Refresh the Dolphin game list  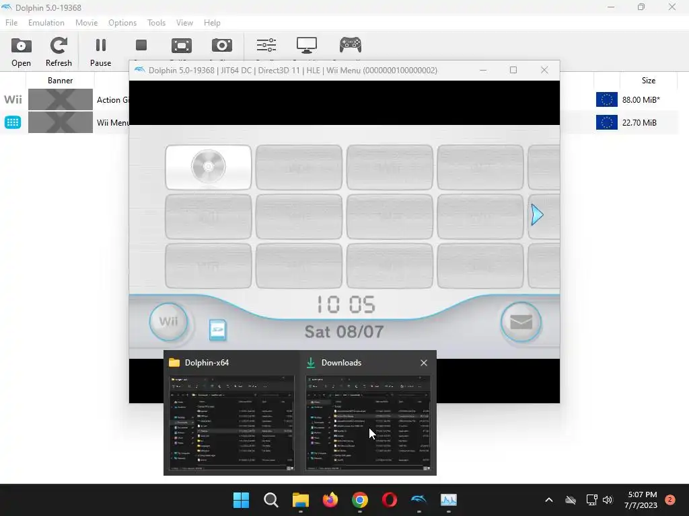[x=59, y=52]
